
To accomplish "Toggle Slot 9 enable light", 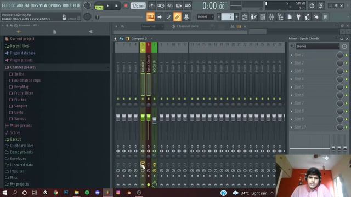I will coord(346,119).
